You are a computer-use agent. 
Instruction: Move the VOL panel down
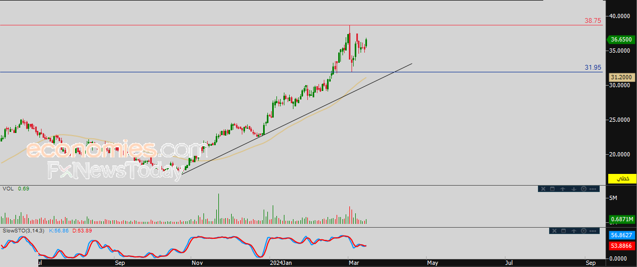pyautogui.click(x=574, y=189)
